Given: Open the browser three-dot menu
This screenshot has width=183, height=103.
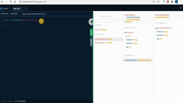Looking at the screenshot, I should tap(181, 2).
